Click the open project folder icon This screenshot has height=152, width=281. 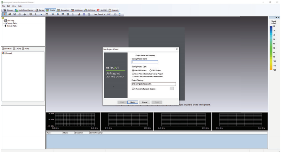click(10, 14)
